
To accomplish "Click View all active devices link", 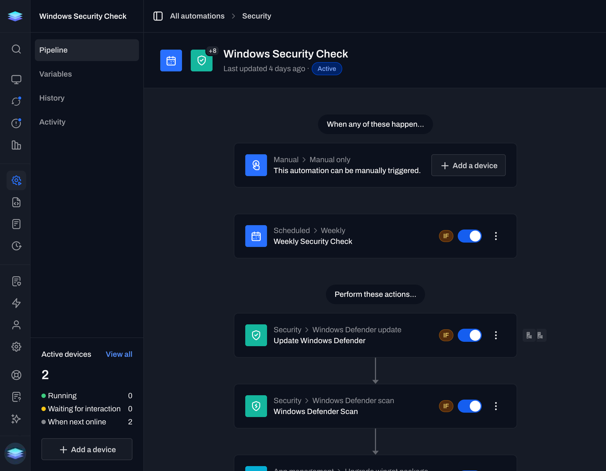I will pyautogui.click(x=119, y=354).
